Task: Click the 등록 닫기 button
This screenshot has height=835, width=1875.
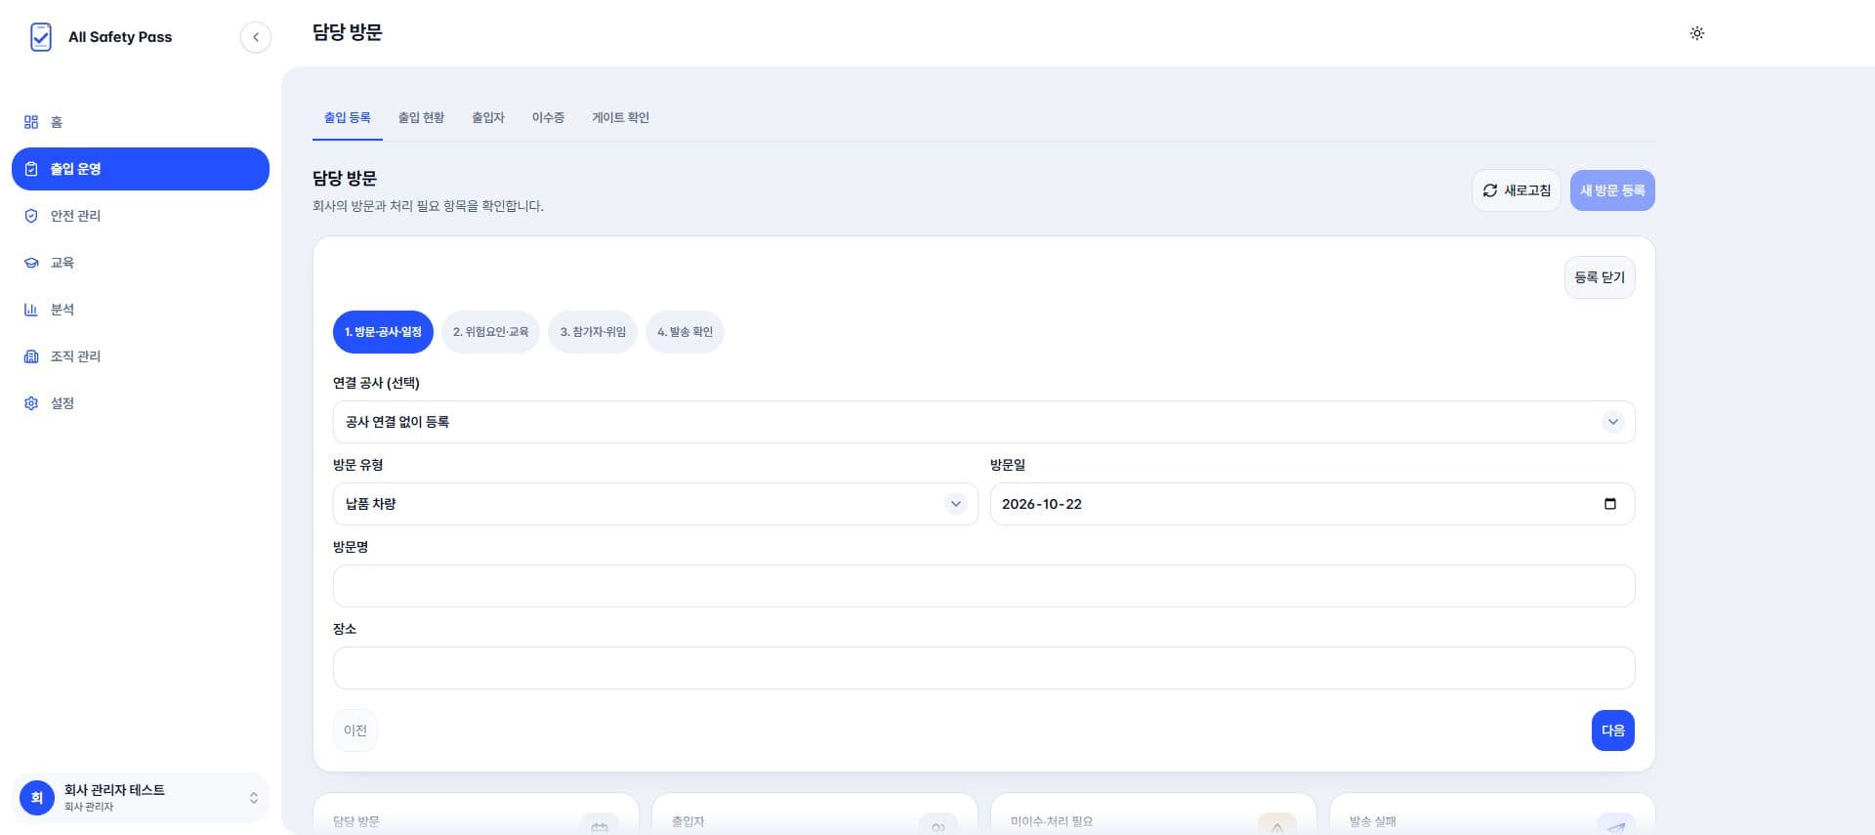Action: 1600,277
